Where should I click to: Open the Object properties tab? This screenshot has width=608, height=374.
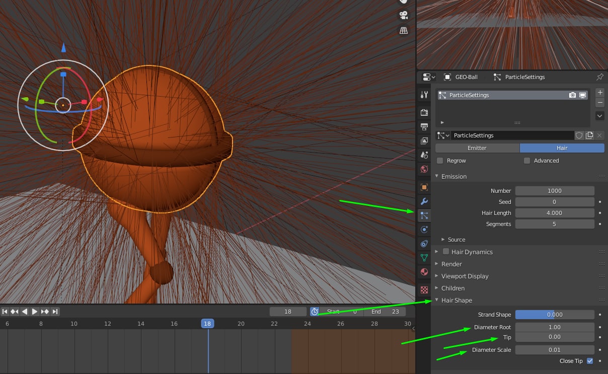point(424,187)
